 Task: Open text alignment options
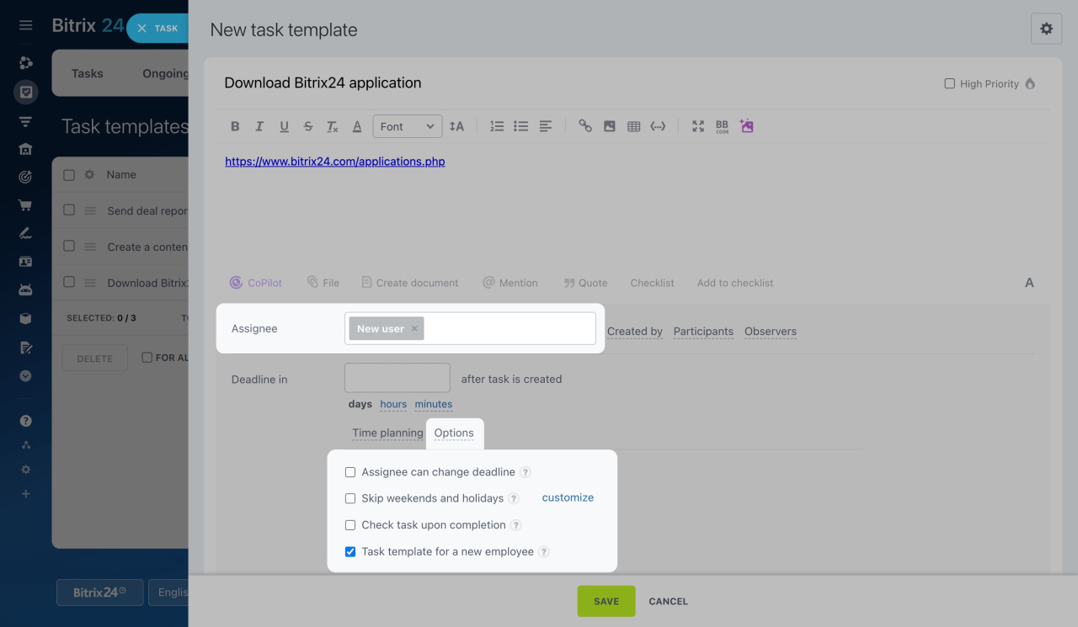tap(546, 126)
